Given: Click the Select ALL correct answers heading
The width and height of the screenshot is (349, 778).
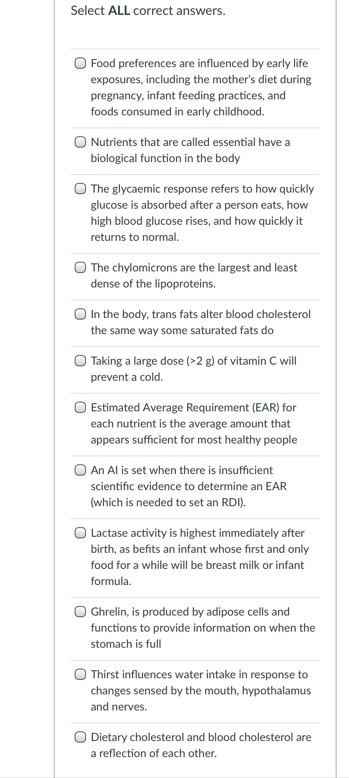Looking at the screenshot, I should click(x=147, y=10).
